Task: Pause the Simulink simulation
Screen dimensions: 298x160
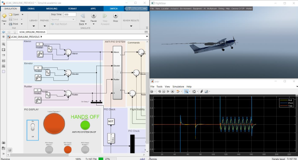Action: [94, 16]
